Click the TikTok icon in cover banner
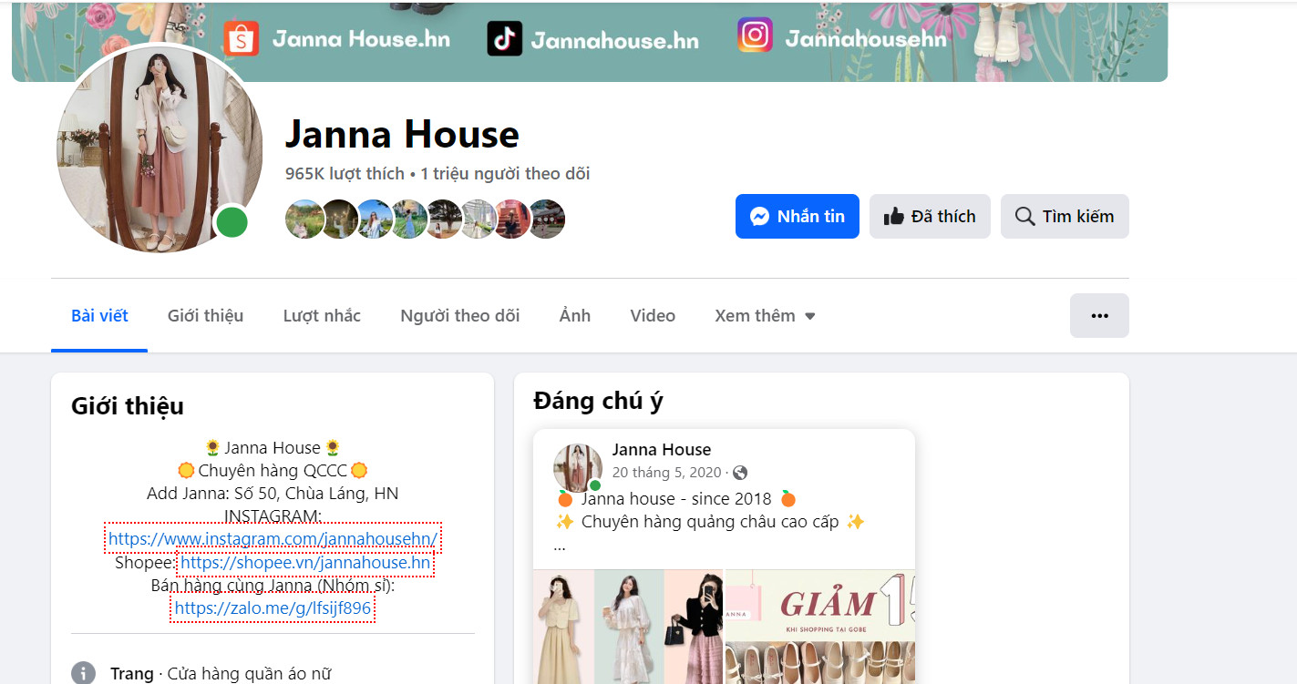Screen dimensions: 1297x684 [504, 39]
